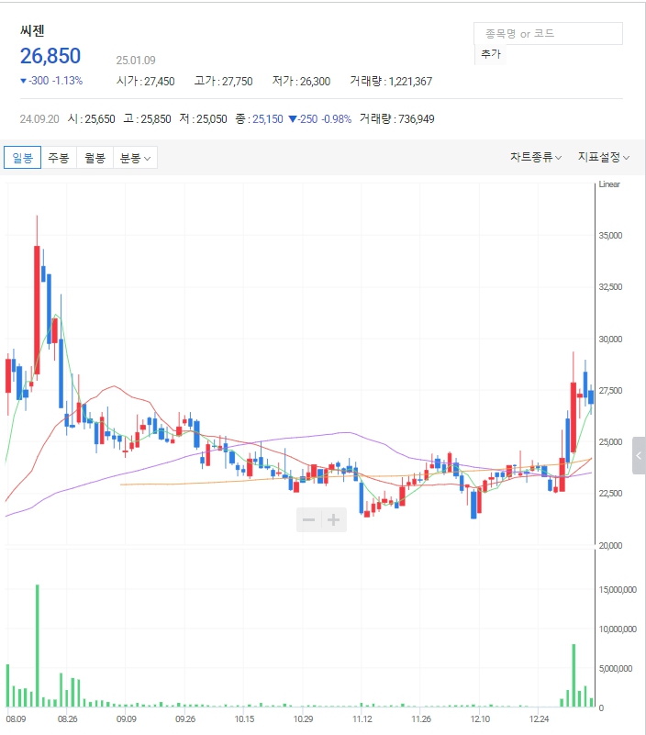Toggle the Linear scale label

coord(609,184)
